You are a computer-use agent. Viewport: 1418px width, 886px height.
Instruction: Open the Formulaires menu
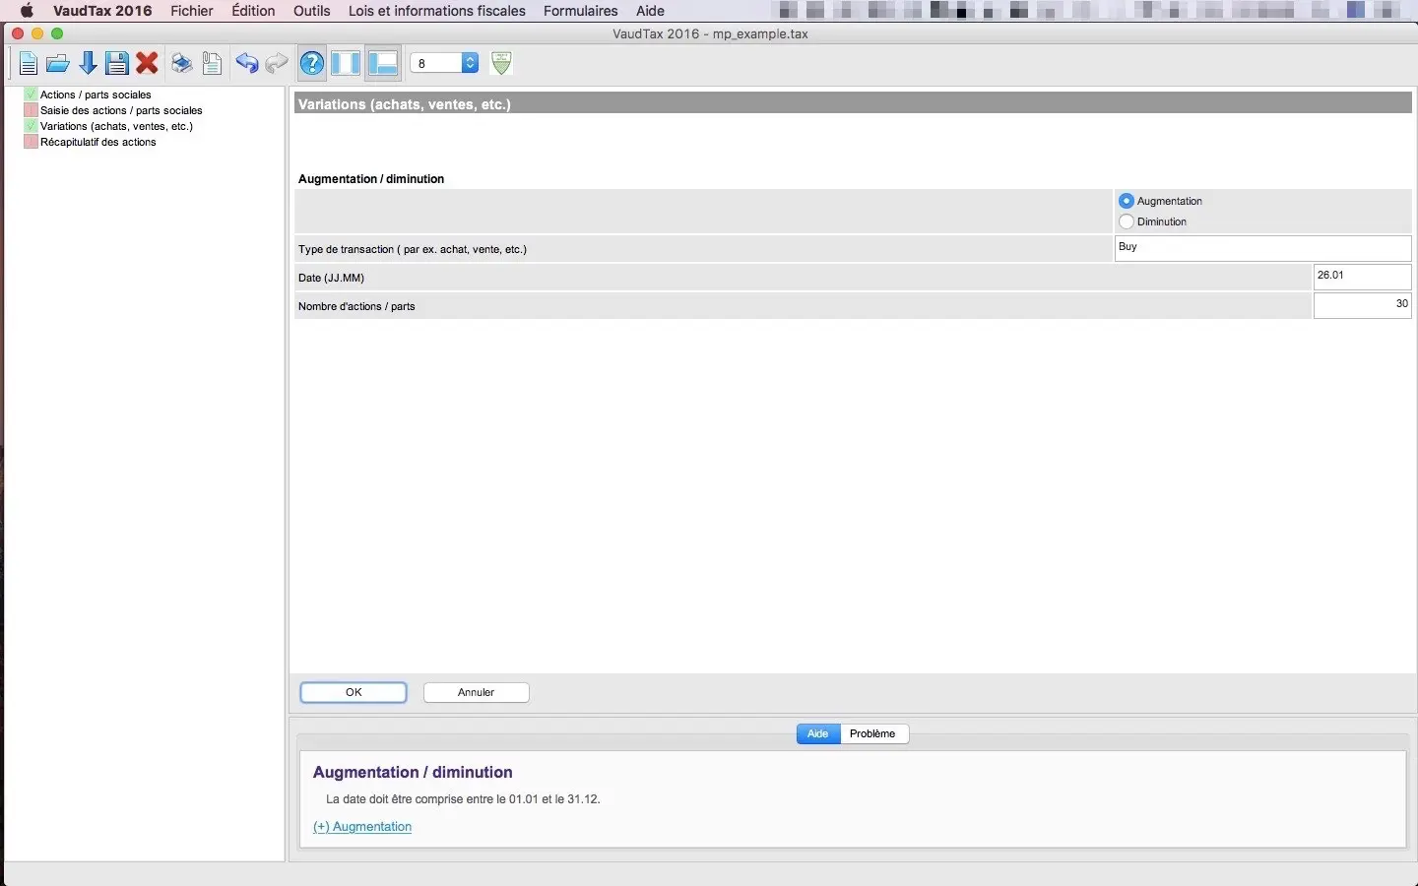pos(581,11)
